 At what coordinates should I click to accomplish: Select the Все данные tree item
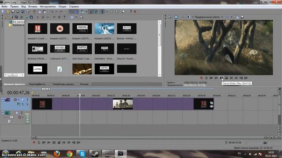(19, 22)
